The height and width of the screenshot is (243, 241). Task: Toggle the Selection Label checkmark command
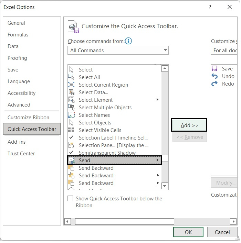[113, 138]
